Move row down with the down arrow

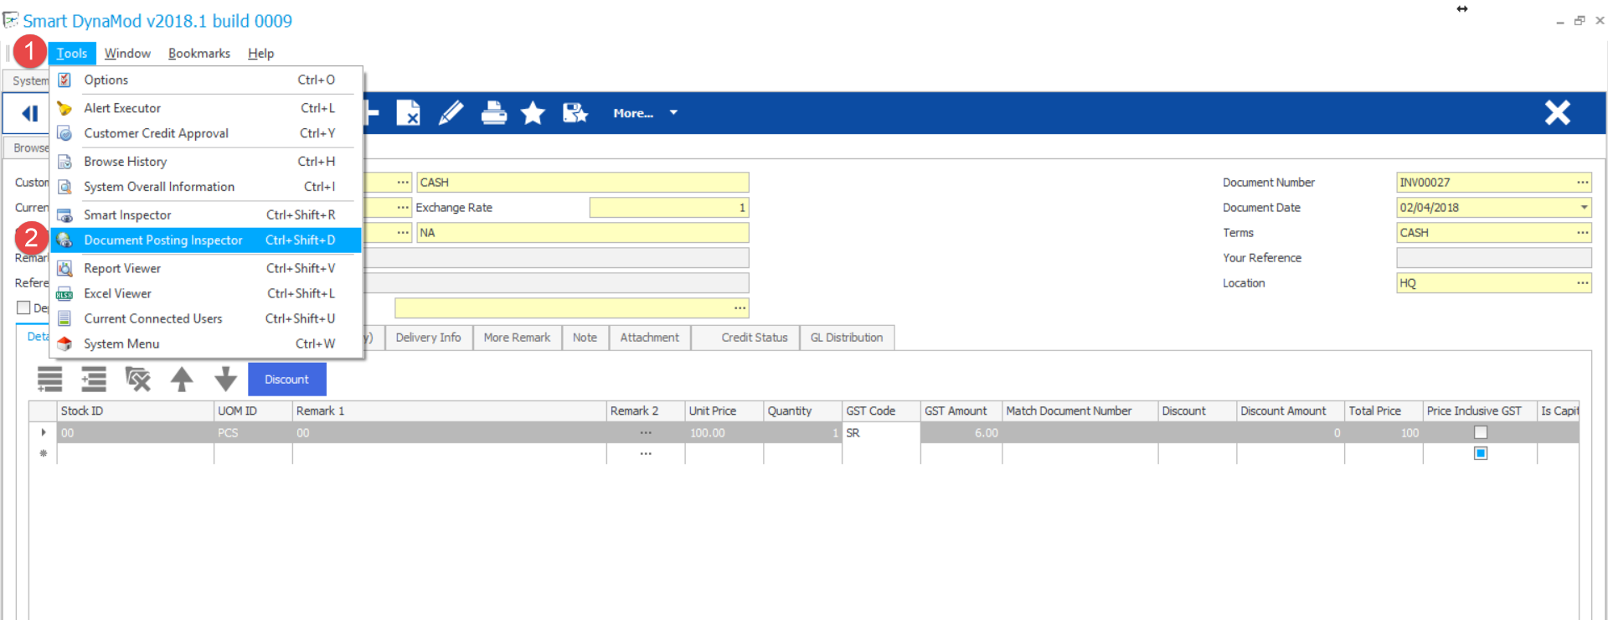click(x=225, y=380)
